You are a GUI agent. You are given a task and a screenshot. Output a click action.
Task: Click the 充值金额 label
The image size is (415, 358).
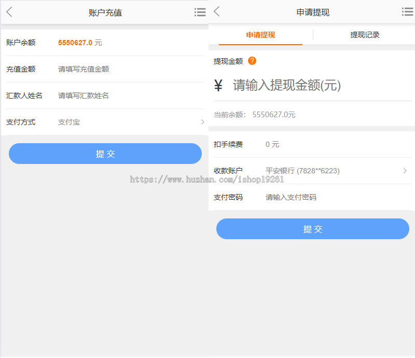point(21,69)
